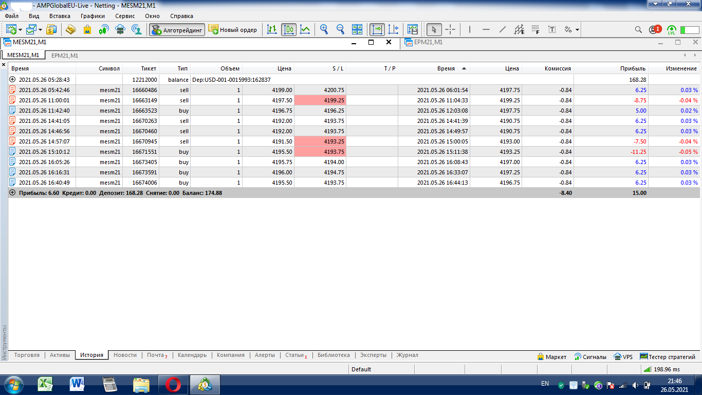This screenshot has width=702, height=395.
Task: Click the zoom in magnifier icon
Action: tap(324, 29)
